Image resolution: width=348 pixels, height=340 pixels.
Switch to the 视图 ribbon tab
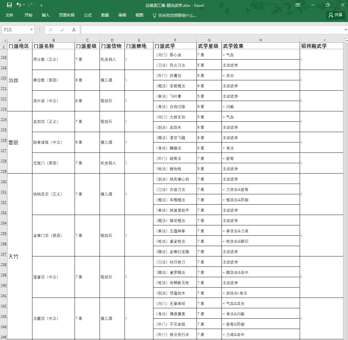pyautogui.click(x=139, y=15)
